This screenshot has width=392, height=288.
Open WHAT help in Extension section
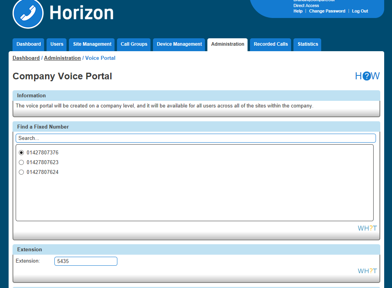coord(367,271)
